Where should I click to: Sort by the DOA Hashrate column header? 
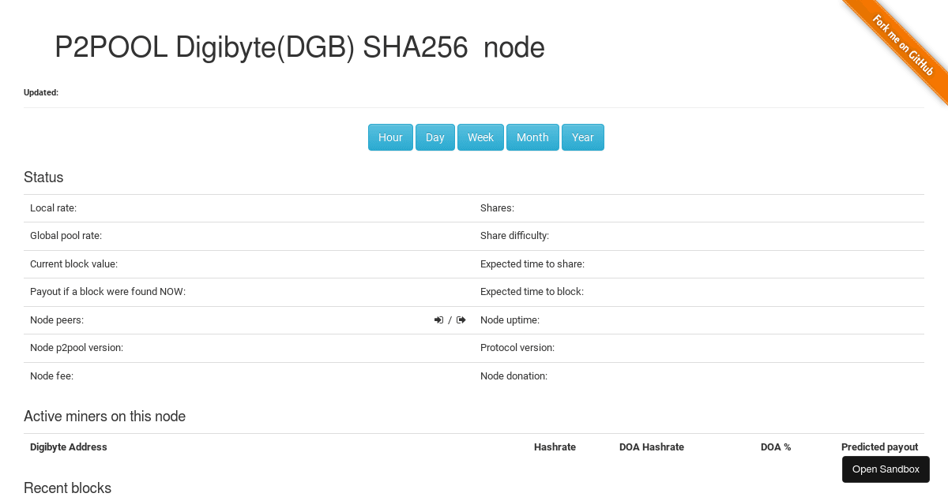pyautogui.click(x=652, y=447)
